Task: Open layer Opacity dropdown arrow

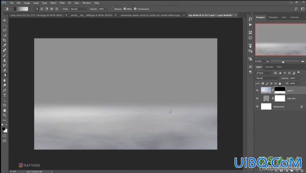Action: 298,78
